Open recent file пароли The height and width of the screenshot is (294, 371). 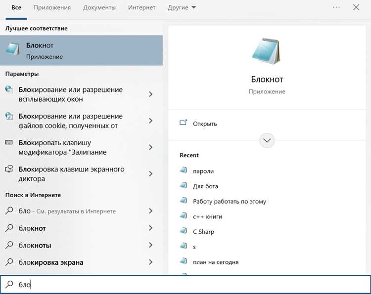(x=203, y=171)
